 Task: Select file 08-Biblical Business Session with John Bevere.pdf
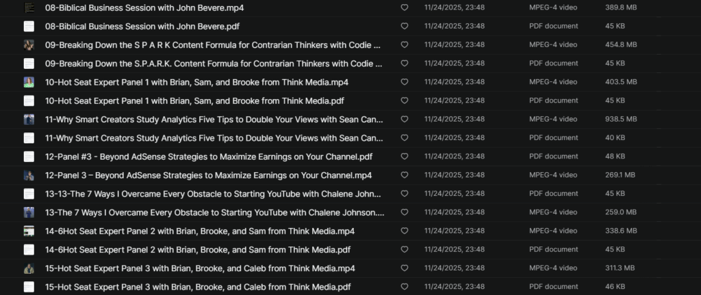point(142,27)
